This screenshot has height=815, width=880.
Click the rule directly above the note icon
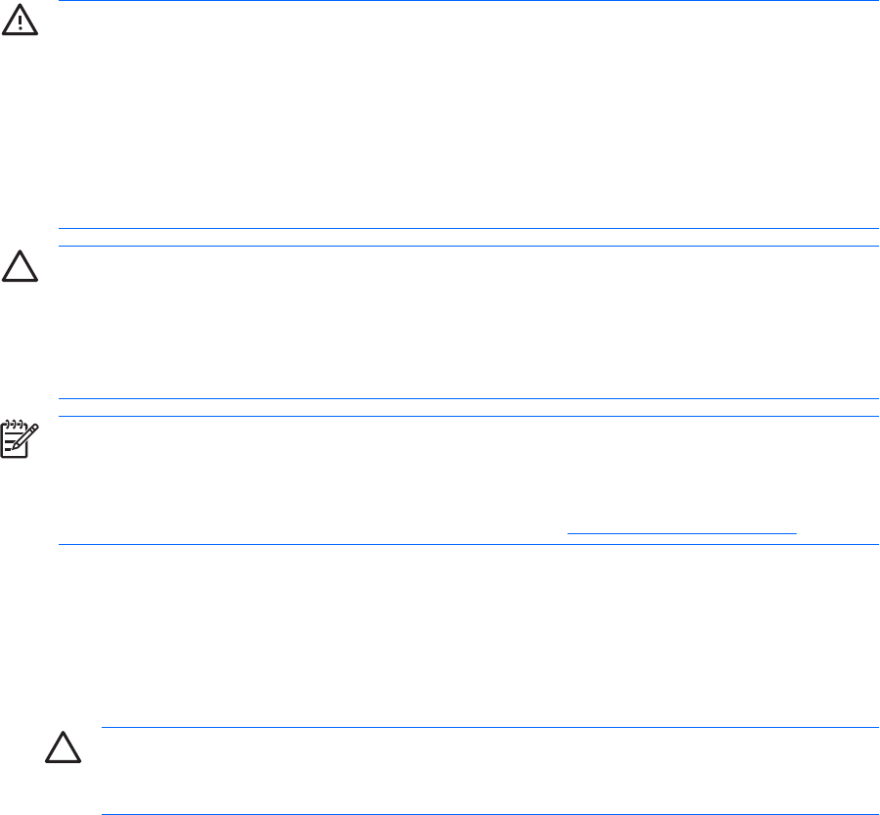469,416
